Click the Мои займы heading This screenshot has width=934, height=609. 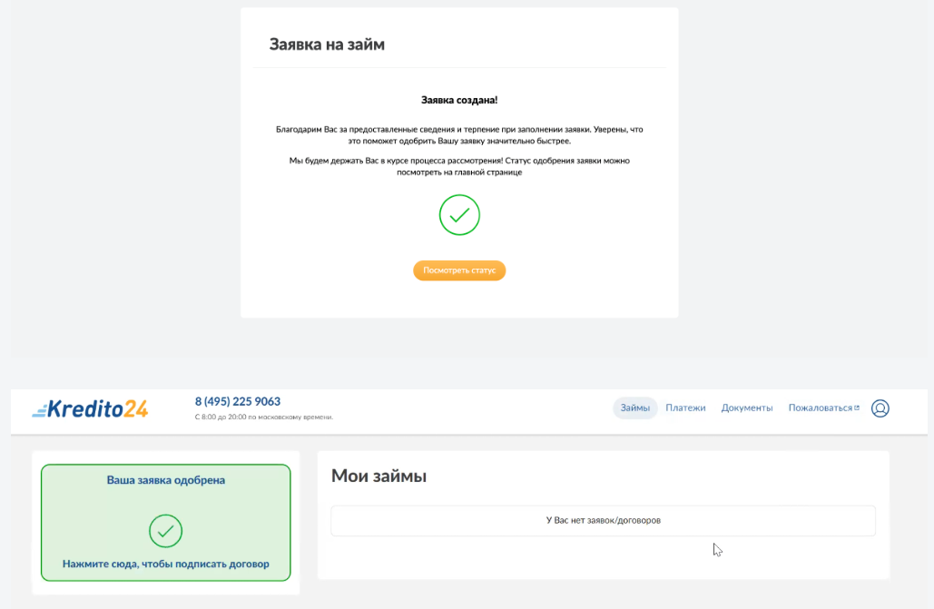(379, 476)
